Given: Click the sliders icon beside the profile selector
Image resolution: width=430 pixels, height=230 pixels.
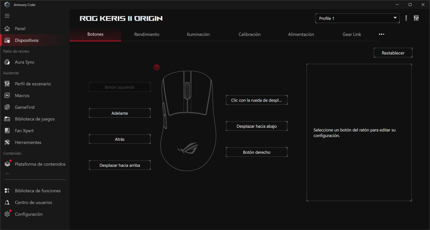Looking at the screenshot, I should click(416, 18).
